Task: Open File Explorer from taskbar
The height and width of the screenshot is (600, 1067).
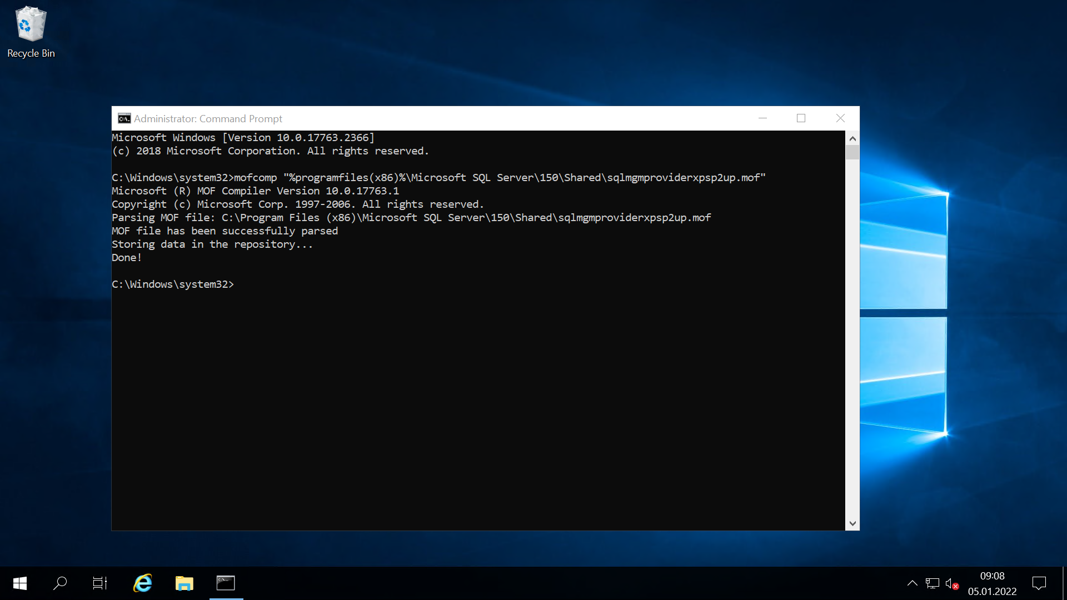Action: tap(184, 583)
